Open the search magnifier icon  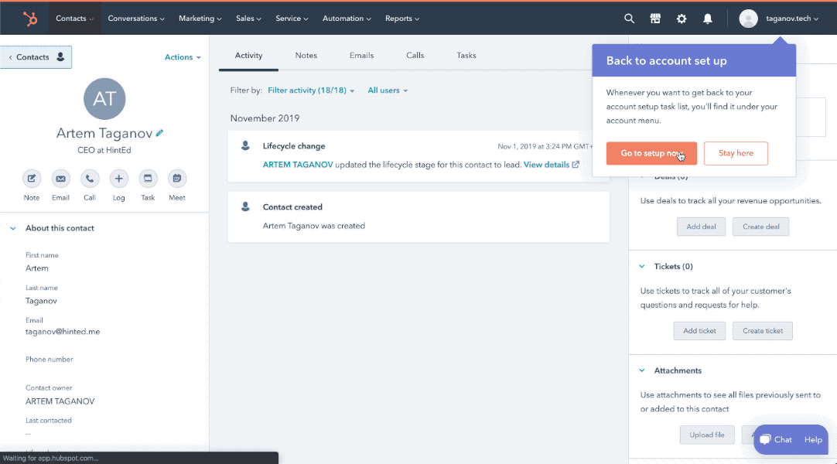(x=630, y=19)
